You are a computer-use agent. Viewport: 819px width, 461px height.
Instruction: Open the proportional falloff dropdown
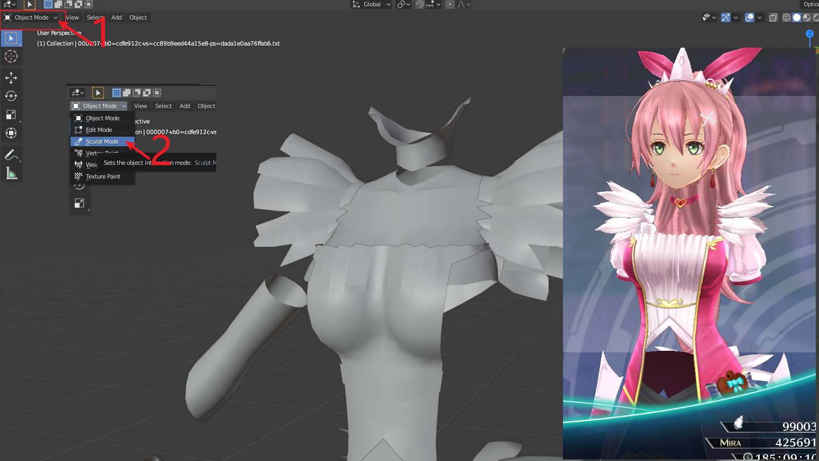click(464, 4)
